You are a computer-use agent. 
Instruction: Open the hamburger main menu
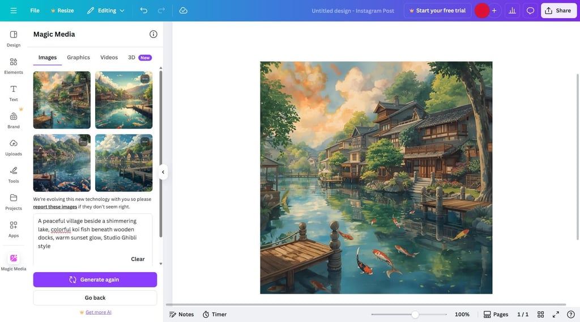[14, 10]
